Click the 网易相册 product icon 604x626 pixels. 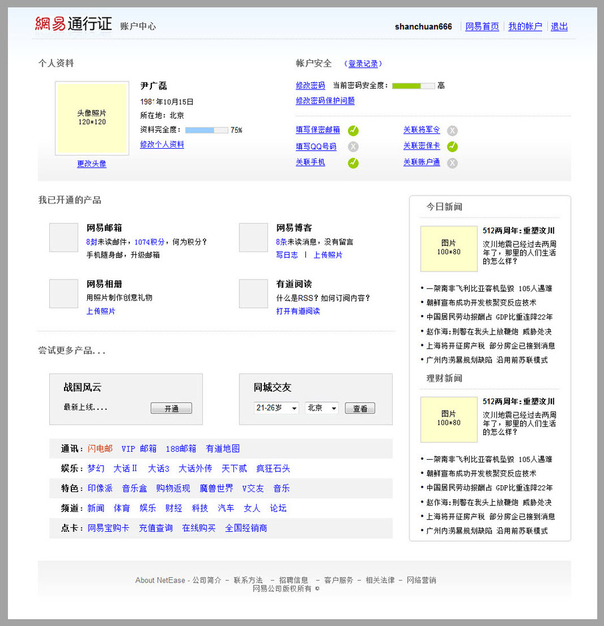[x=64, y=294]
